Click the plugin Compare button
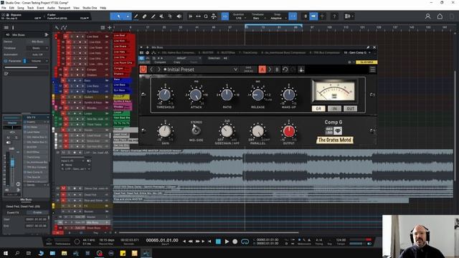Image resolution: width=459 pixels, height=258 pixels. [160, 62]
